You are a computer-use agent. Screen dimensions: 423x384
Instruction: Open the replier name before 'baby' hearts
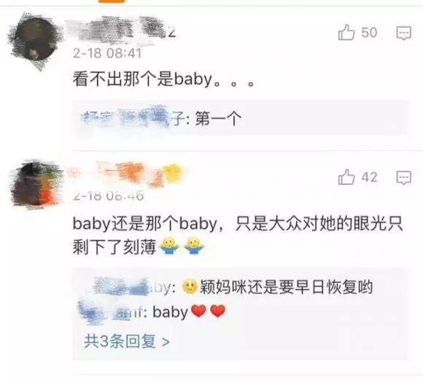point(111,312)
